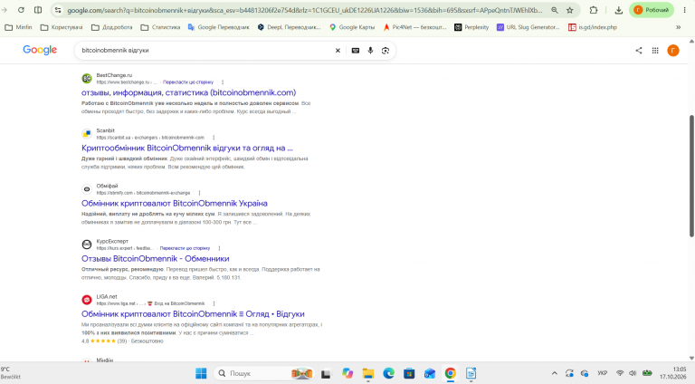Open the Minfin bookmarks folder
695x384 pixels.
[x=19, y=27]
